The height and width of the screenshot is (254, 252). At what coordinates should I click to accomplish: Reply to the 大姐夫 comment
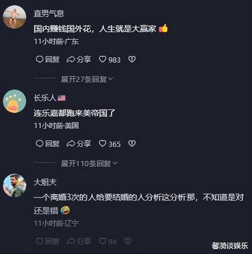coord(47,241)
